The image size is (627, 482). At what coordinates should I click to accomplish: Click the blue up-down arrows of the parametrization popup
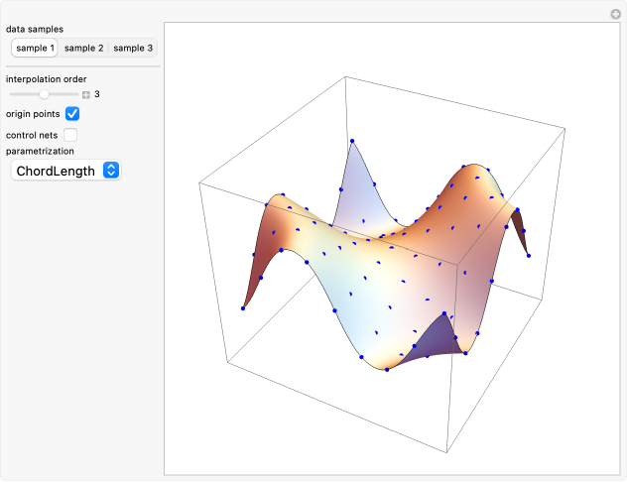click(111, 171)
